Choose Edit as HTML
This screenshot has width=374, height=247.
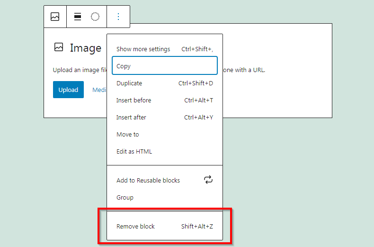click(165, 151)
